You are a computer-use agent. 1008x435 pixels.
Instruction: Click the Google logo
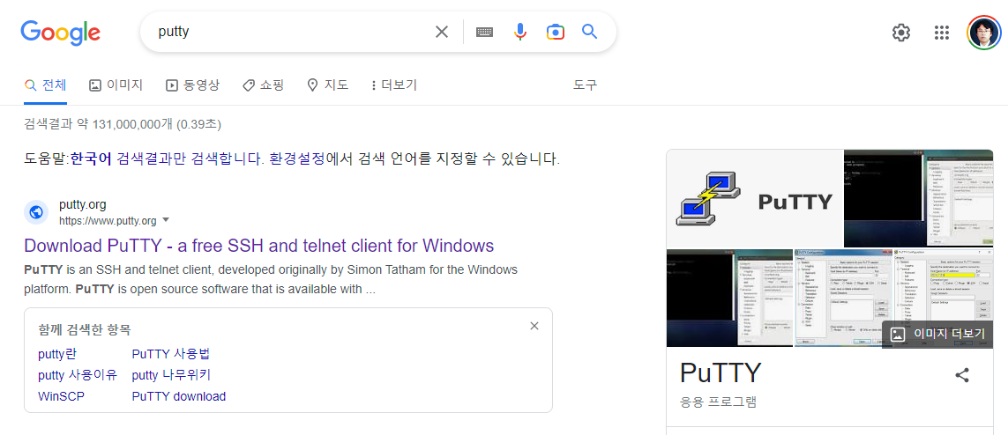tap(61, 33)
